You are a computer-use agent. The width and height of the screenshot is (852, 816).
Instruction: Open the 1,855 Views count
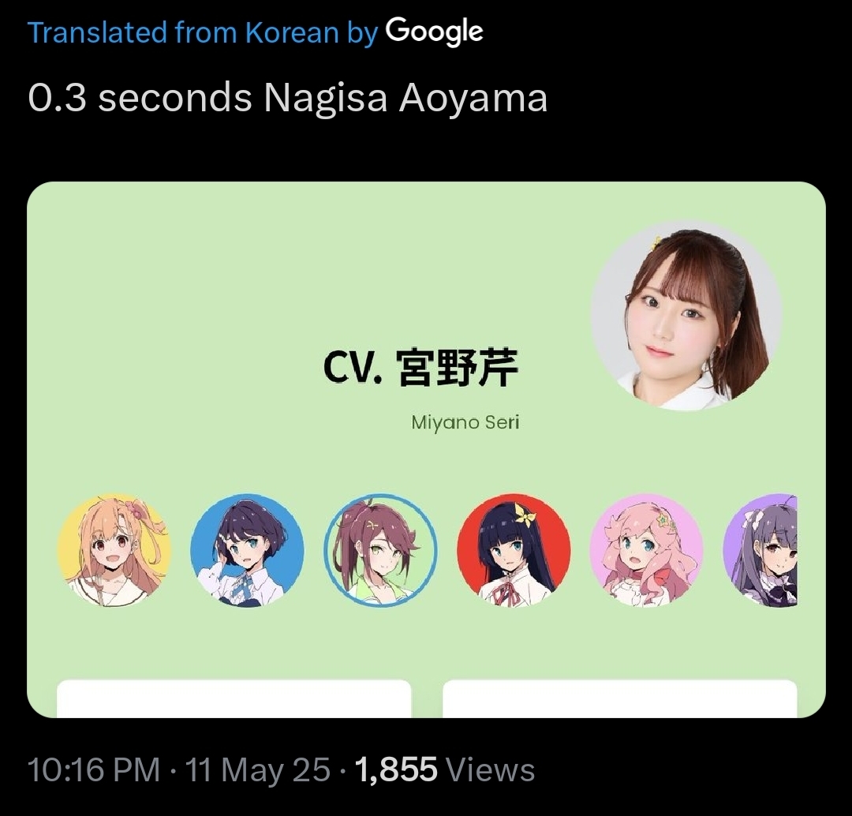click(444, 769)
